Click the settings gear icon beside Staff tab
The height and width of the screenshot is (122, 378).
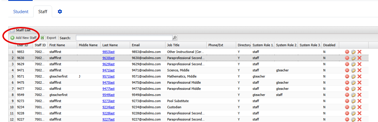pos(60,12)
